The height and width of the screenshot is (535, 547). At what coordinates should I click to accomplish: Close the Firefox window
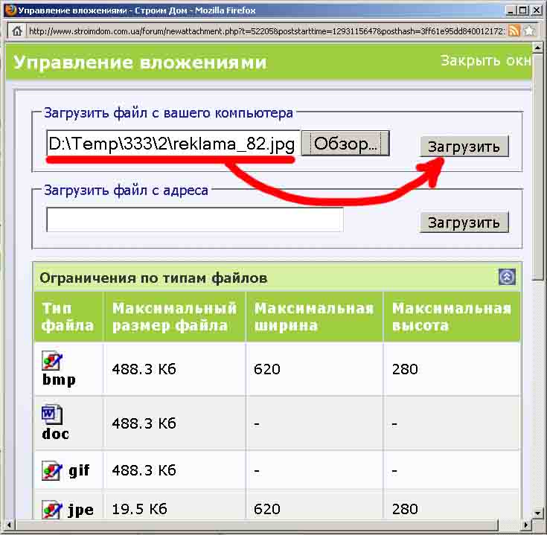point(536,10)
